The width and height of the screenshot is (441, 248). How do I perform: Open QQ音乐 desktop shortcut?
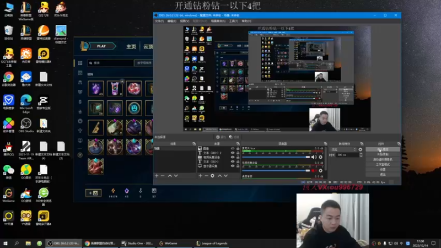(x=26, y=172)
